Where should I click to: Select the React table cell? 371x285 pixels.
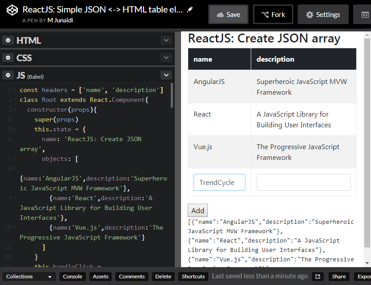tap(219, 119)
